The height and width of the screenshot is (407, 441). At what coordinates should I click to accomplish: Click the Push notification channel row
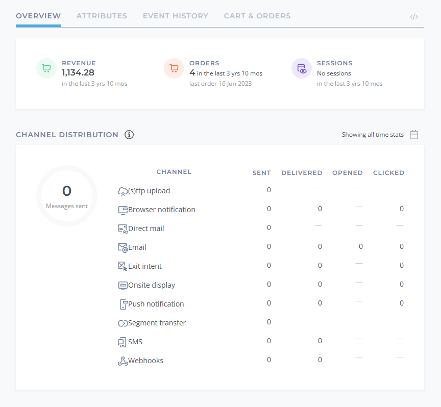261,304
